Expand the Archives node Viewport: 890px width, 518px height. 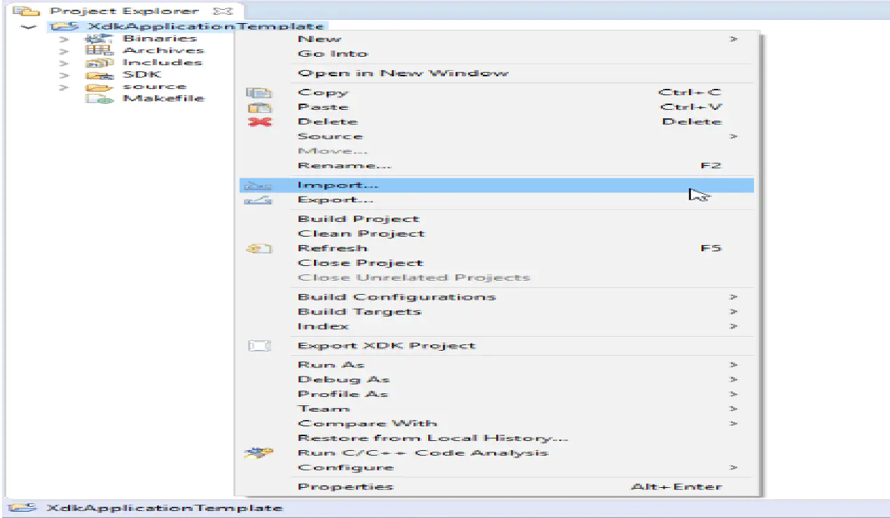coord(64,51)
